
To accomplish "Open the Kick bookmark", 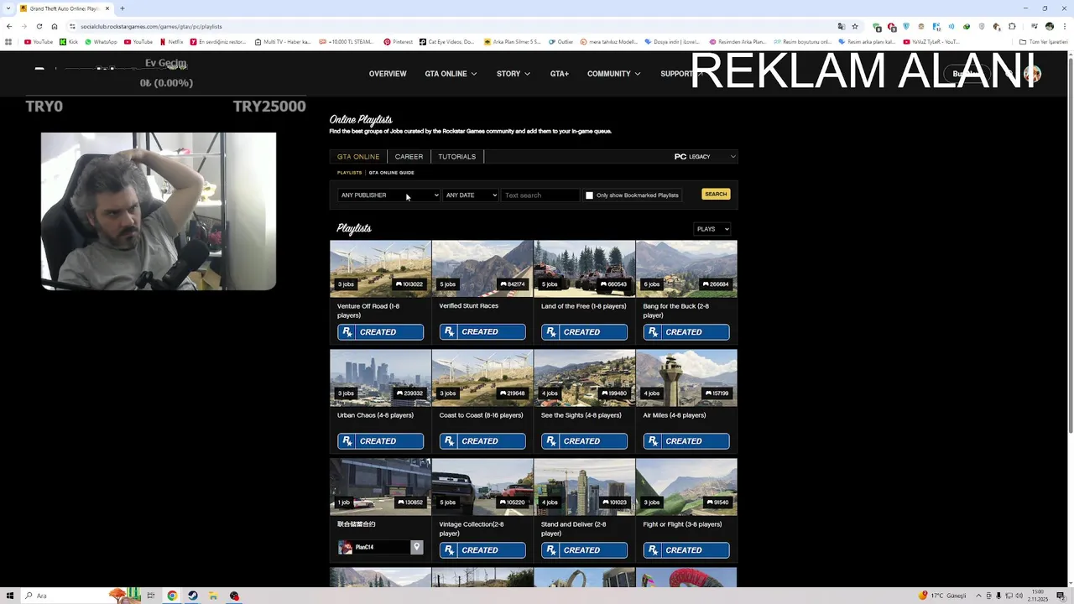I will coord(69,41).
